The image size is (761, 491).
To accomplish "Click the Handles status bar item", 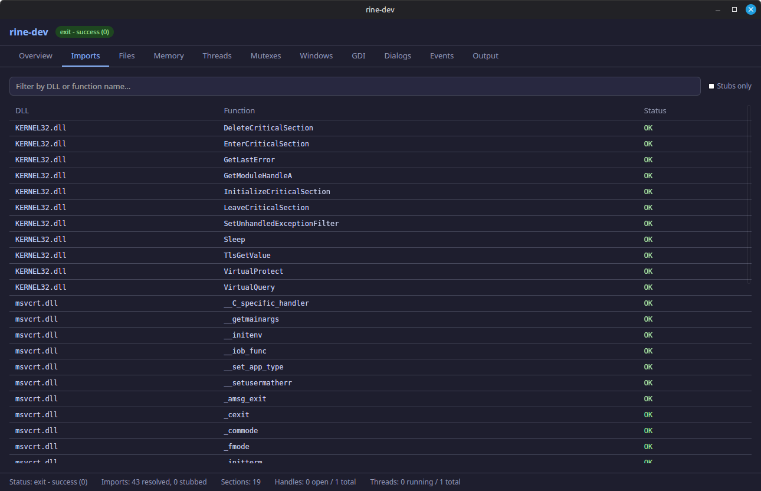I will [315, 482].
